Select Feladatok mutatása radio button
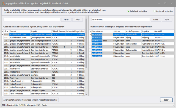This screenshot has width=176, height=108. 128,11
